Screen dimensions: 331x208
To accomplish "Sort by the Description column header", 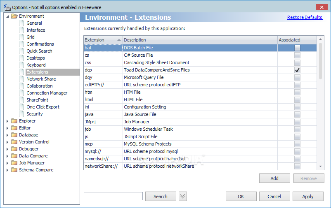I will pyautogui.click(x=200, y=40).
